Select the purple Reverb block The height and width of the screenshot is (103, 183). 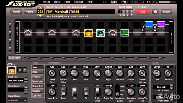pyautogui.click(x=161, y=25)
